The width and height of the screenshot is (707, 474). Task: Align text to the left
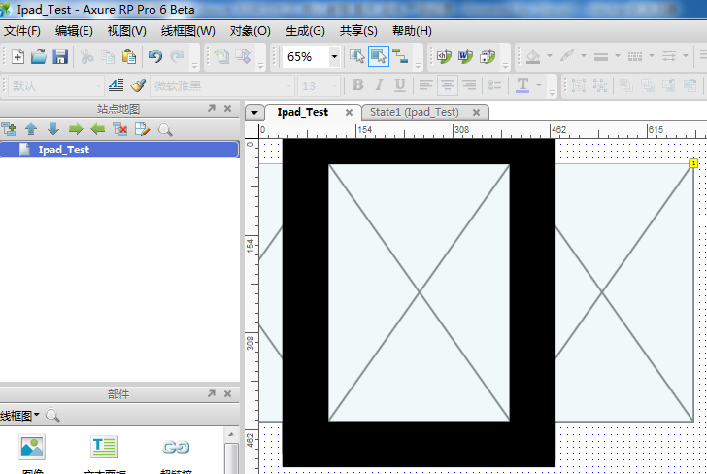tap(425, 85)
